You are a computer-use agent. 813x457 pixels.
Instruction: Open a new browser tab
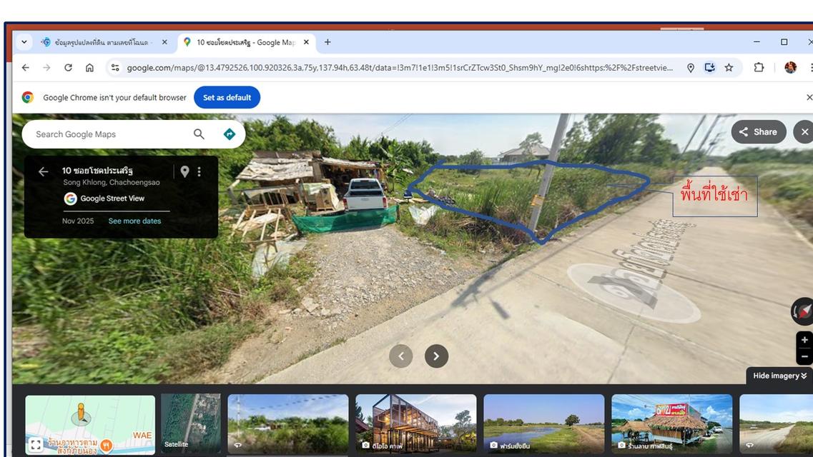click(327, 42)
